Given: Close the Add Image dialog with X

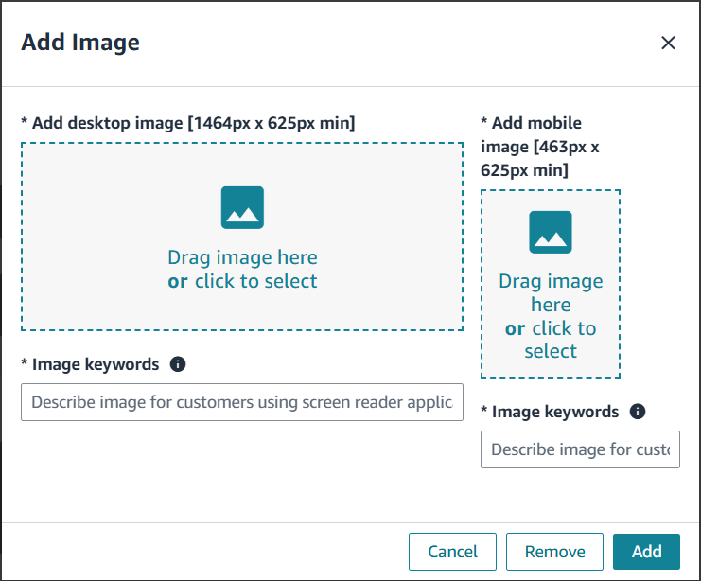Looking at the screenshot, I should point(668,43).
